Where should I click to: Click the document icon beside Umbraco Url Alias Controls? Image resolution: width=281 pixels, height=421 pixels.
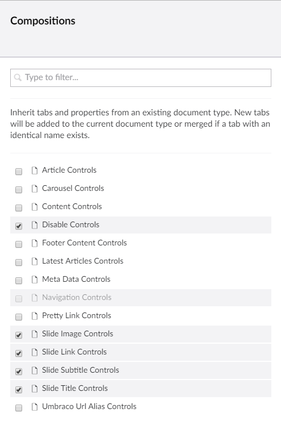(x=35, y=407)
